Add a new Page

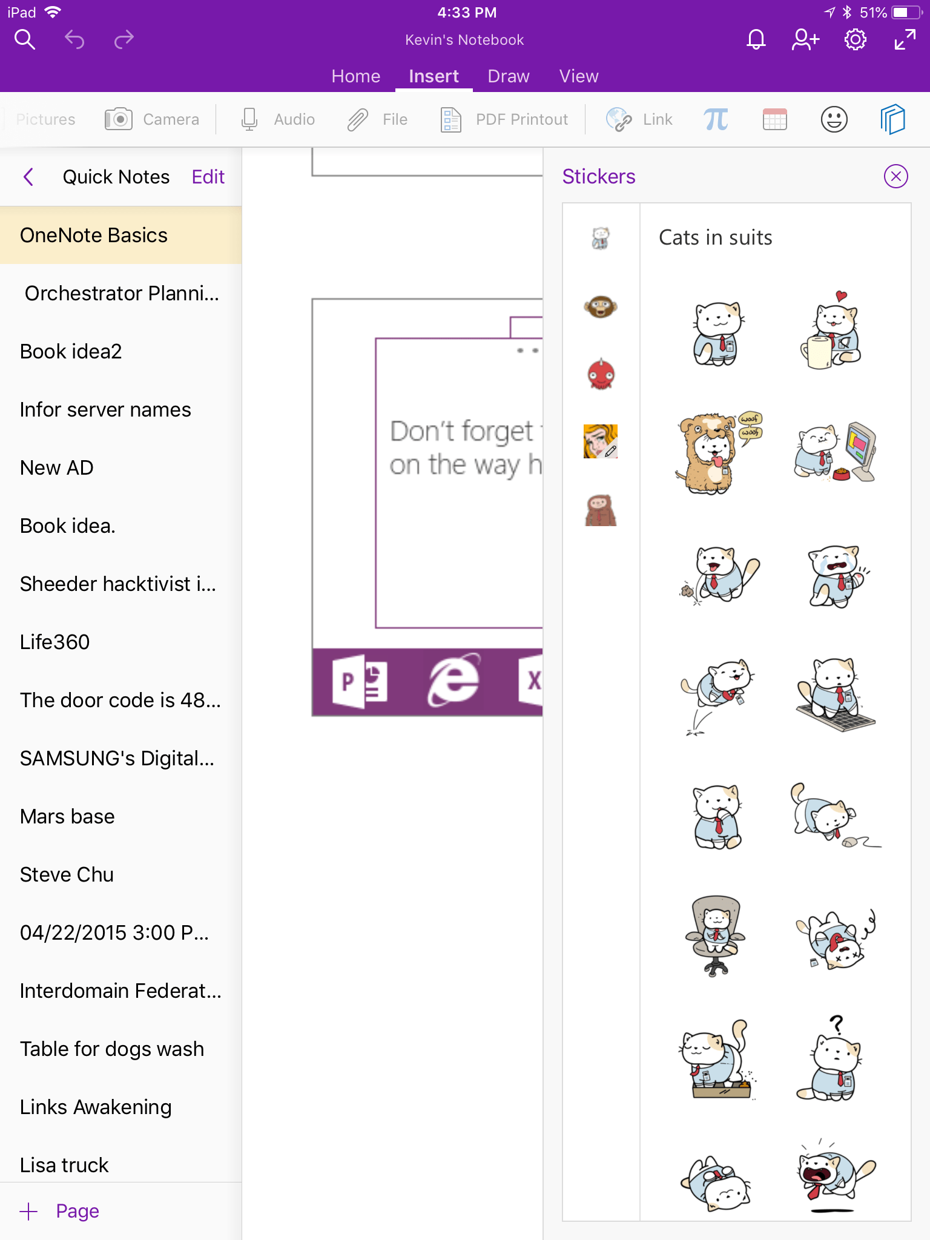point(60,1211)
